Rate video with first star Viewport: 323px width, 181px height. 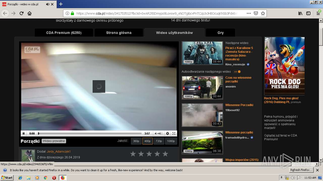point(133,154)
